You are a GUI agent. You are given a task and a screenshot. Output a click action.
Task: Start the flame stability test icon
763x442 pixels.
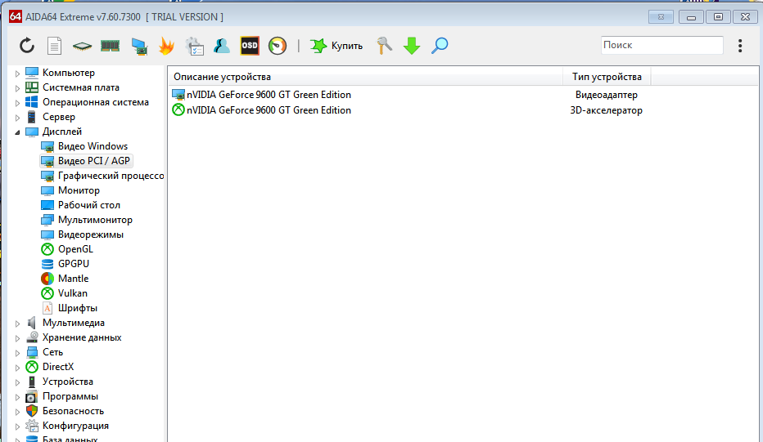click(x=166, y=46)
